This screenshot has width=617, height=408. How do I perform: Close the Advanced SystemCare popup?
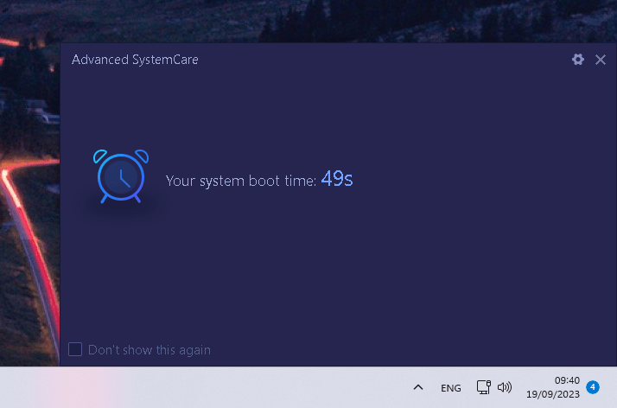click(600, 60)
